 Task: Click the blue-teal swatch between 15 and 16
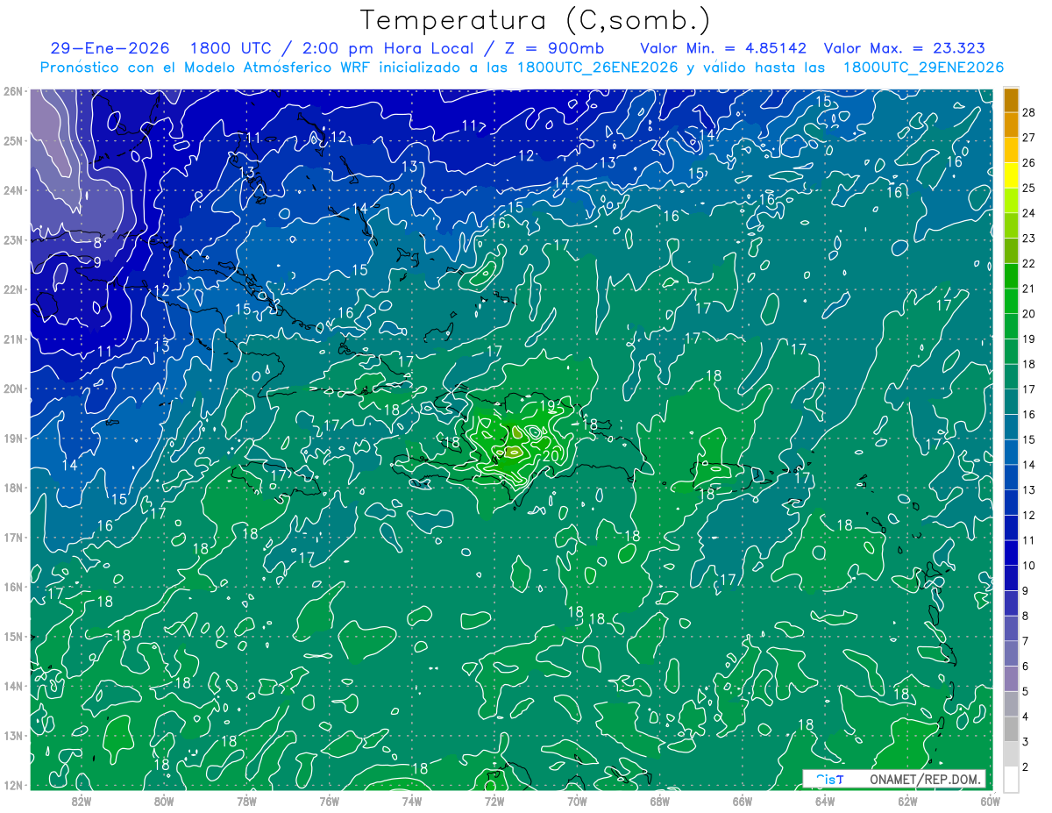(x=1011, y=427)
